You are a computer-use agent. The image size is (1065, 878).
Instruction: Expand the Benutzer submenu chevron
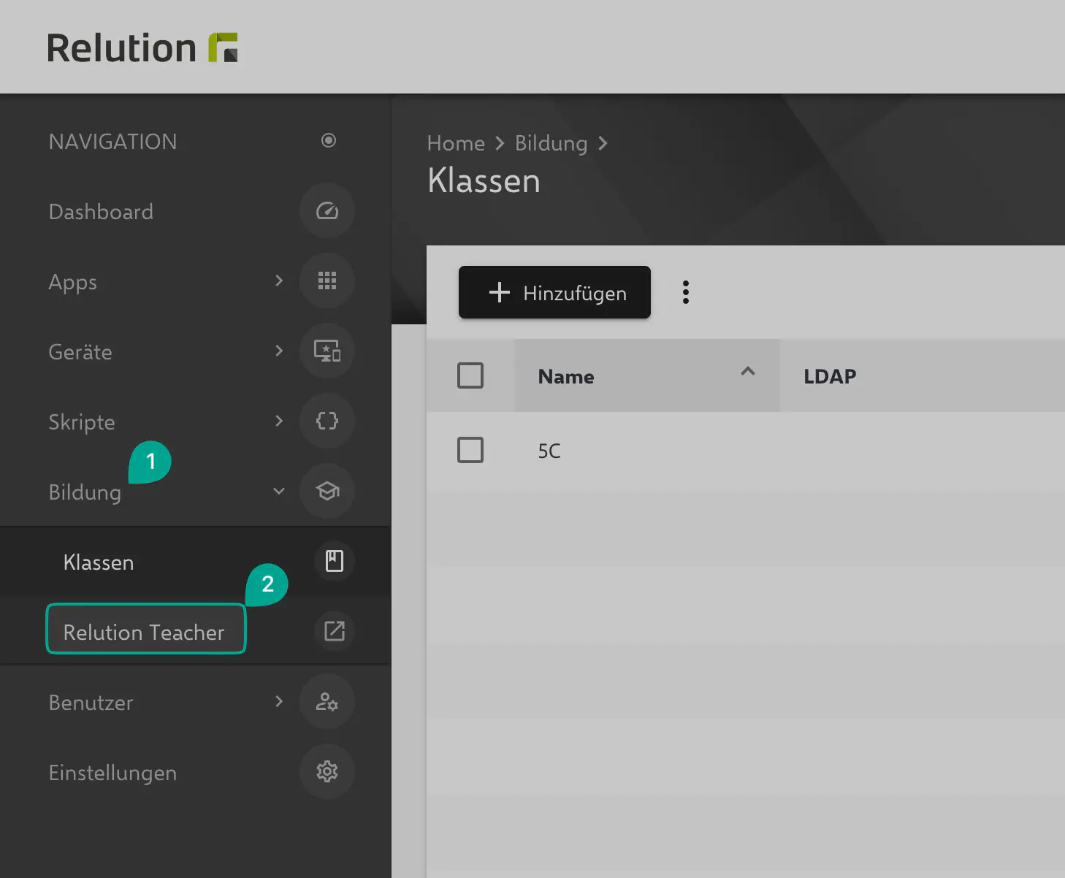click(x=278, y=702)
